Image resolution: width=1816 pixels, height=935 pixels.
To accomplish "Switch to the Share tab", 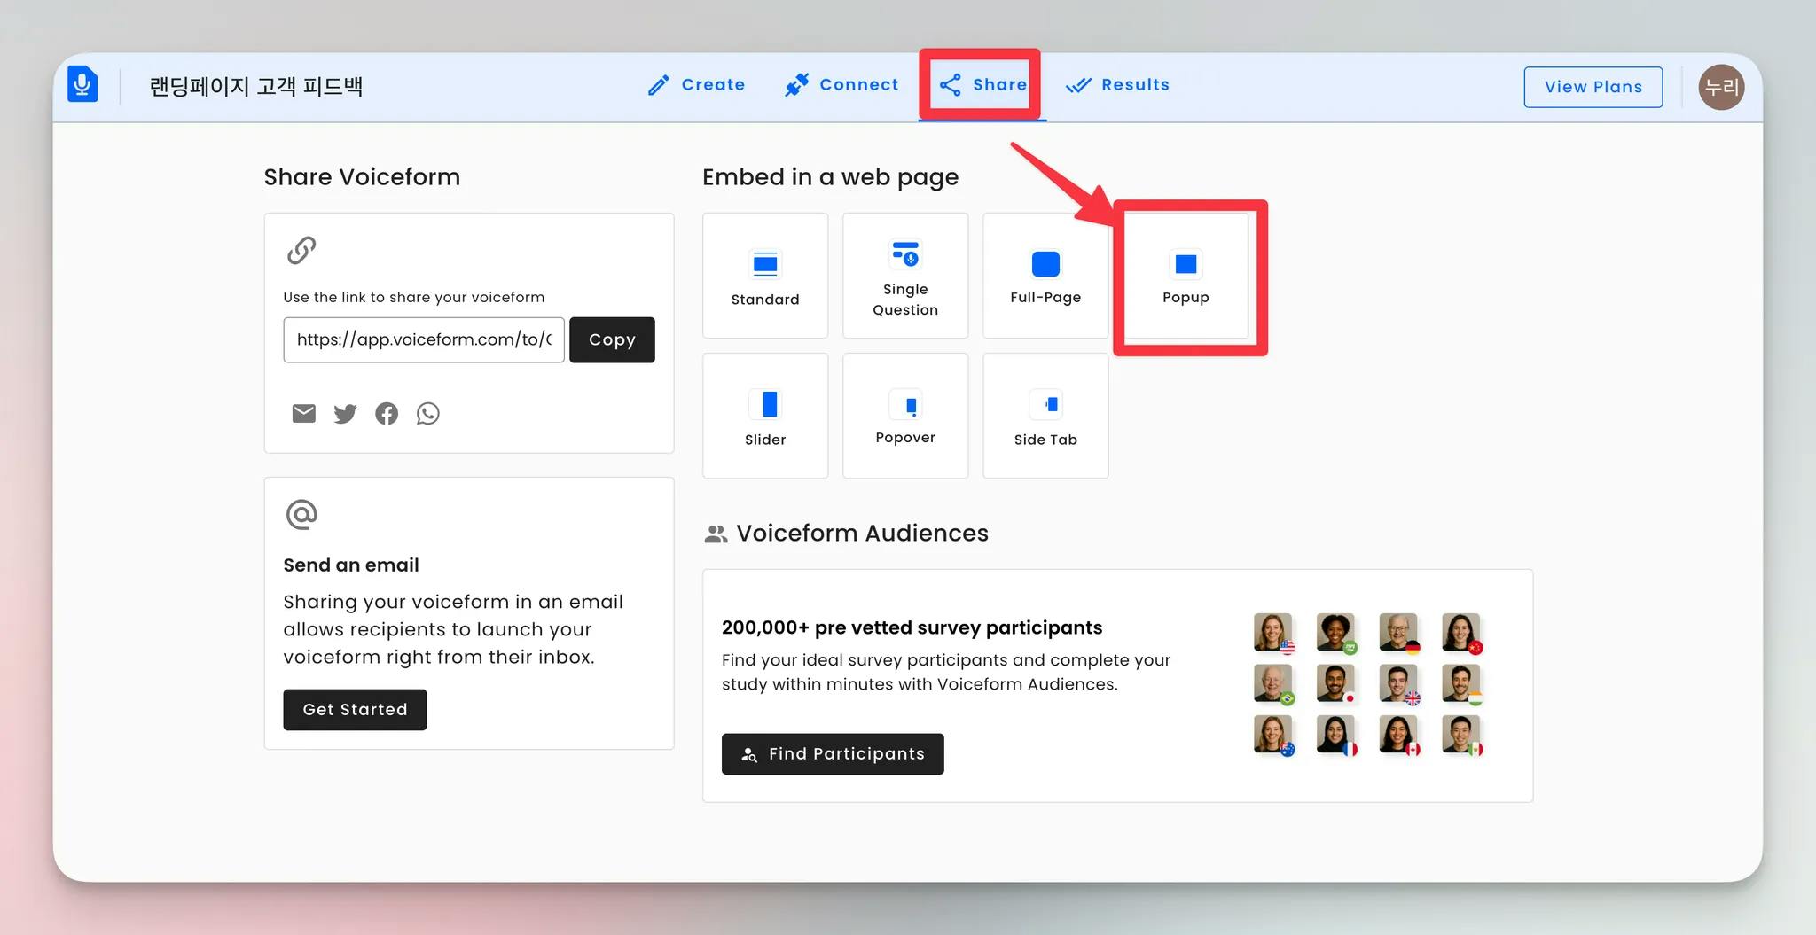I will click(x=982, y=85).
